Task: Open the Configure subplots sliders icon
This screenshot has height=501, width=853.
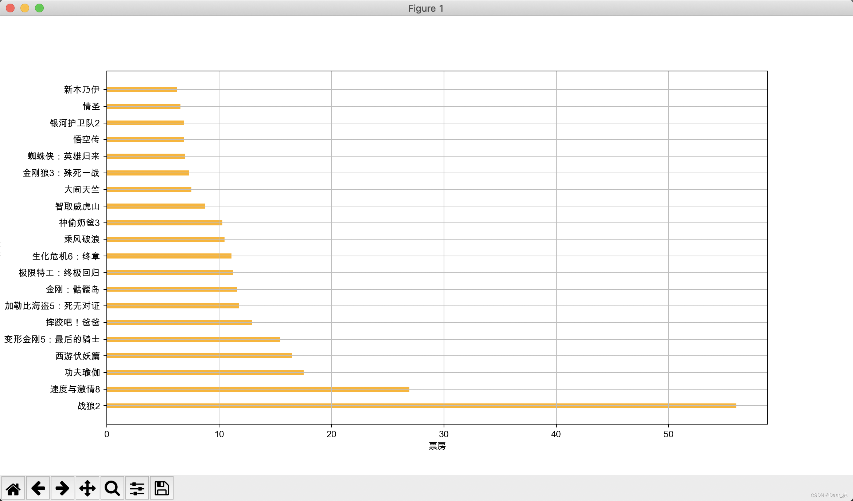Action: coord(137,488)
